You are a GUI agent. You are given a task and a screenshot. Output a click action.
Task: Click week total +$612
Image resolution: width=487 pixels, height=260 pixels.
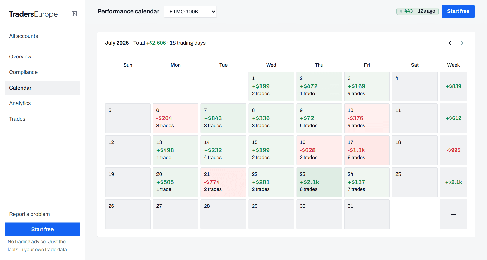click(454, 118)
